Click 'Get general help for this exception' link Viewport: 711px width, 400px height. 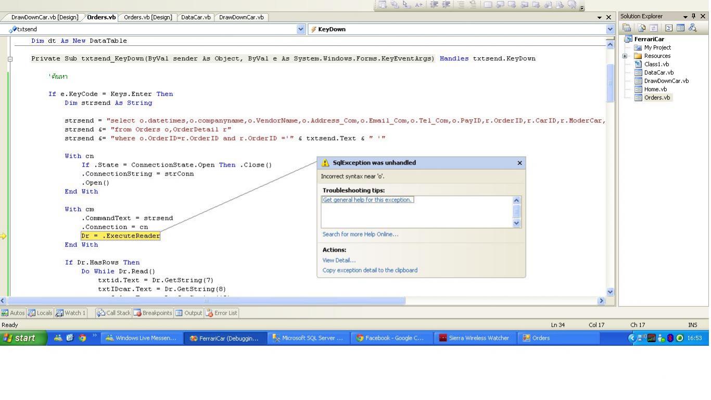coord(367,200)
